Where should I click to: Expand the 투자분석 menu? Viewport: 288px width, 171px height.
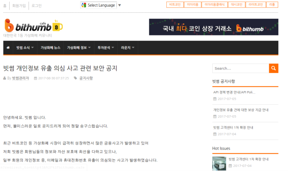click(106, 48)
